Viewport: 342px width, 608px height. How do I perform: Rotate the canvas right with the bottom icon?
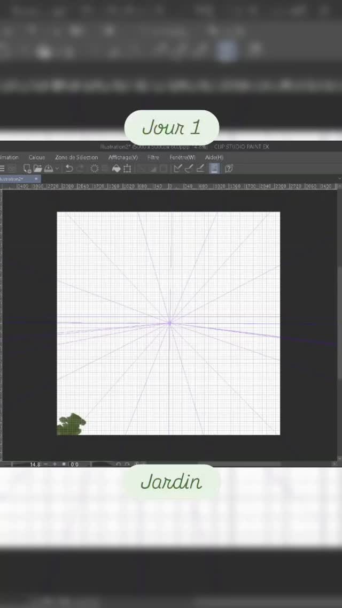click(x=127, y=464)
